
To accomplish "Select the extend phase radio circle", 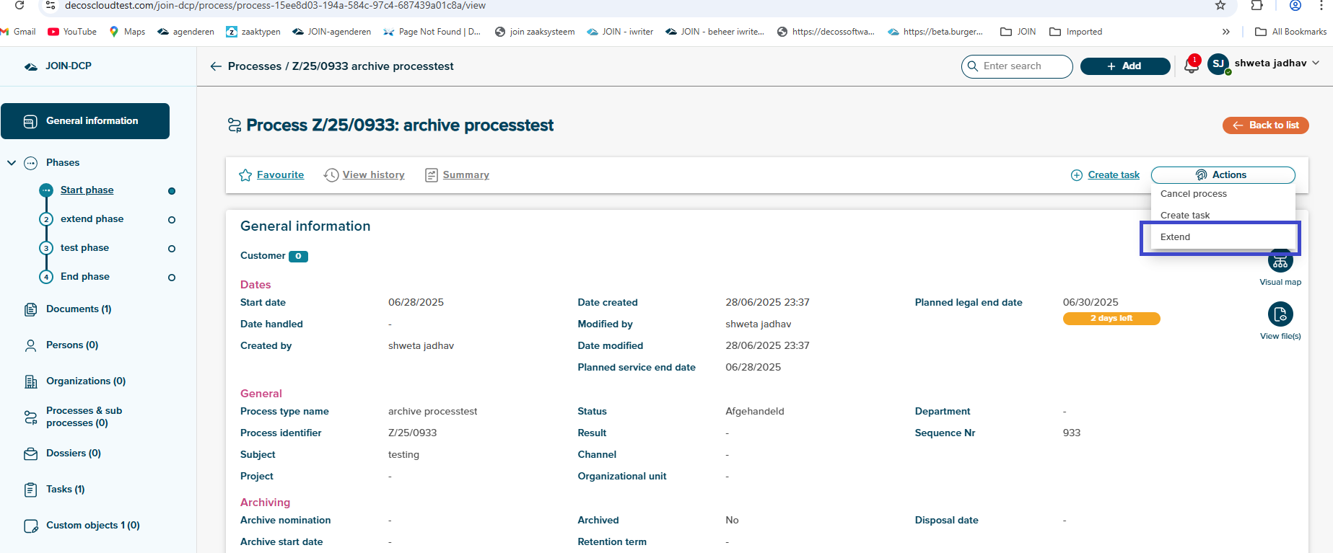I will coord(172,220).
